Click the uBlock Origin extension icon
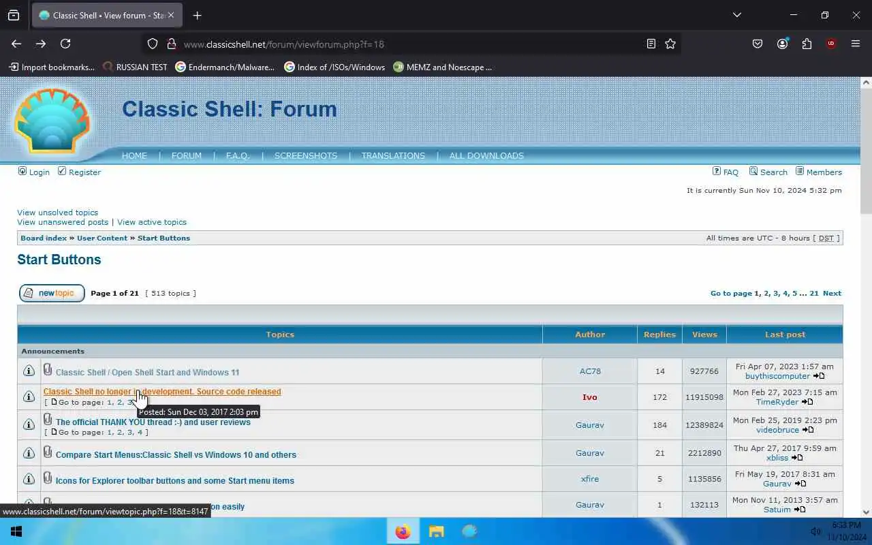The image size is (872, 545). coord(831,44)
